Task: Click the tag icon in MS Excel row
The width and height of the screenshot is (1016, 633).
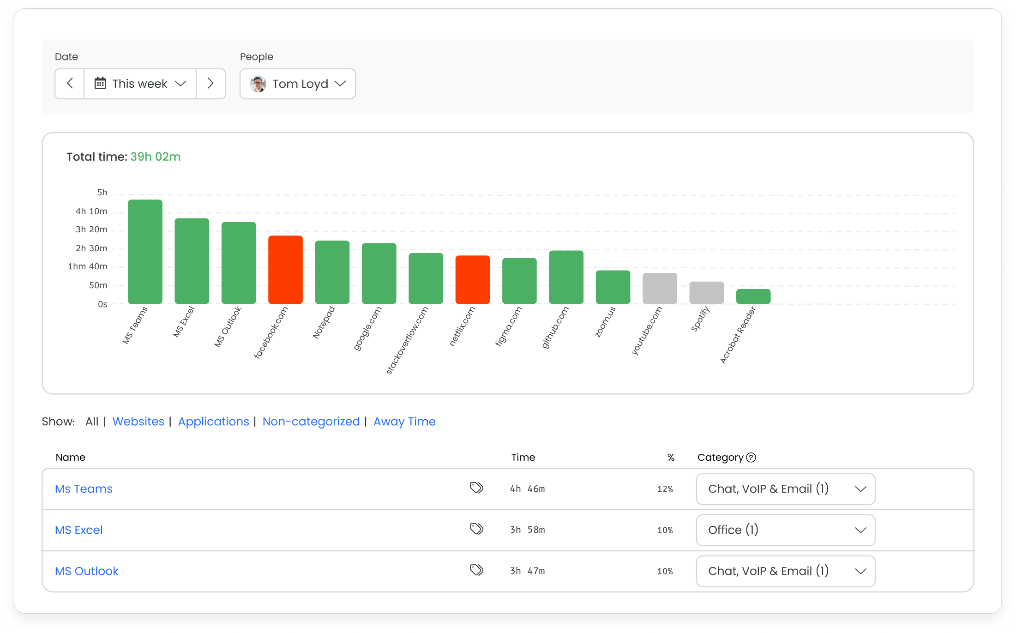Action: pyautogui.click(x=476, y=529)
